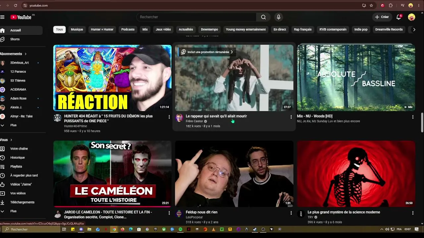
Task: Select the Tous filter chip
Action: (x=59, y=30)
